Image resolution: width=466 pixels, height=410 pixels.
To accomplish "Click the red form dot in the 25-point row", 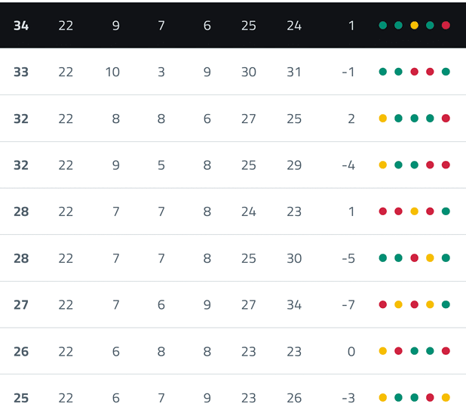I will (x=430, y=398).
